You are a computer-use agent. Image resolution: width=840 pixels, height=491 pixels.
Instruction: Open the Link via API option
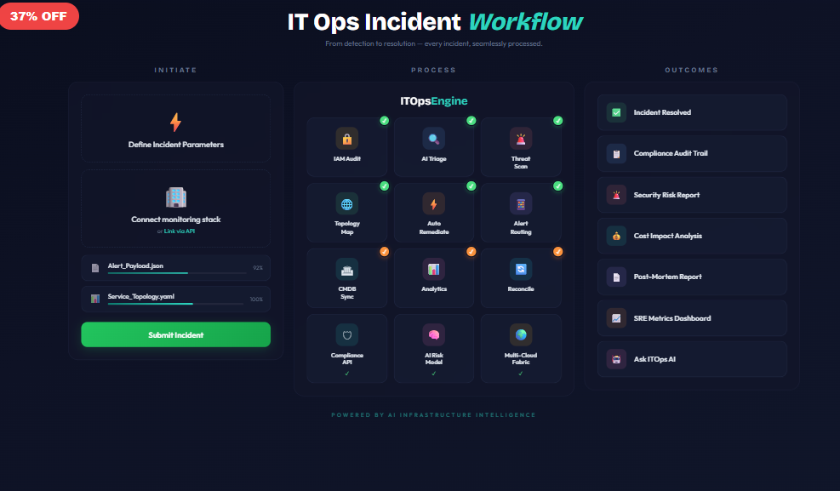(180, 230)
